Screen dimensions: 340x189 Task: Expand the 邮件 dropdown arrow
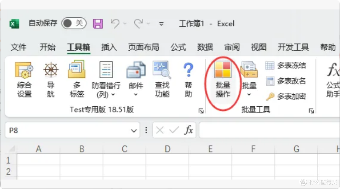coord(136,95)
